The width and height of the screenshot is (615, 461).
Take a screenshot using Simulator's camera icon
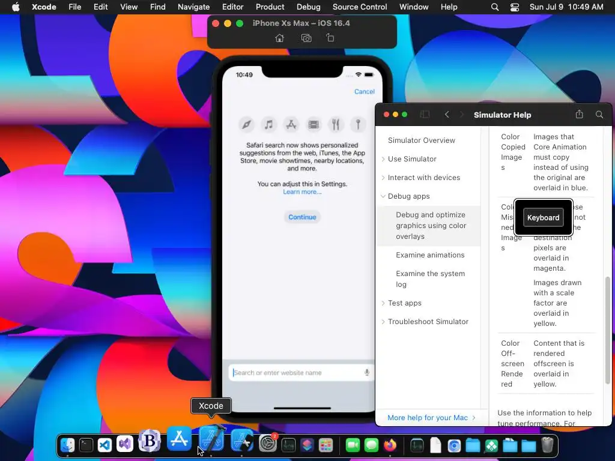pyautogui.click(x=306, y=38)
